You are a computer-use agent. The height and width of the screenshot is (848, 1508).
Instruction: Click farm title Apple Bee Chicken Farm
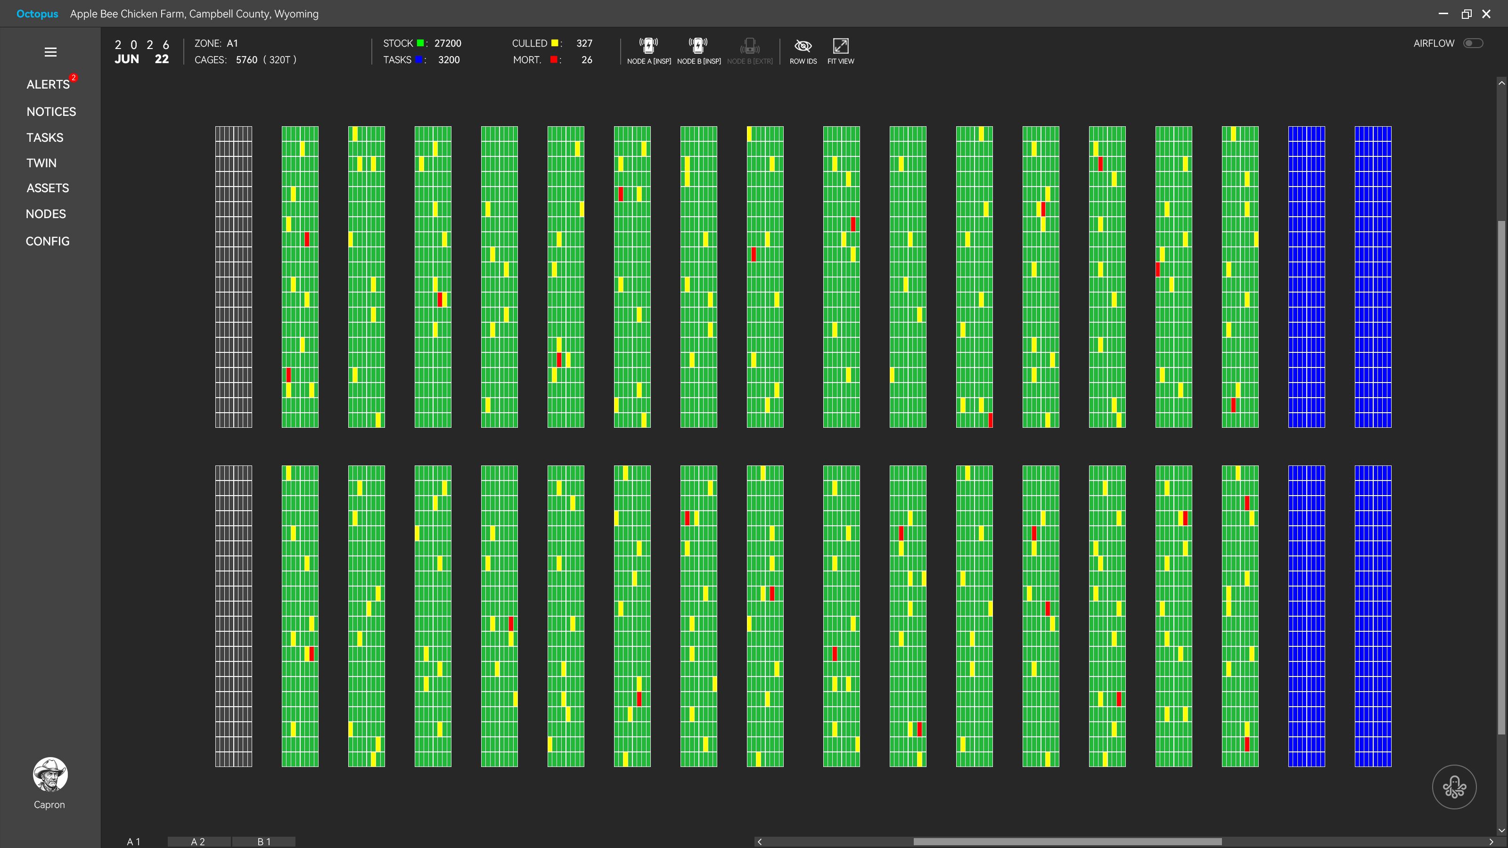194,14
